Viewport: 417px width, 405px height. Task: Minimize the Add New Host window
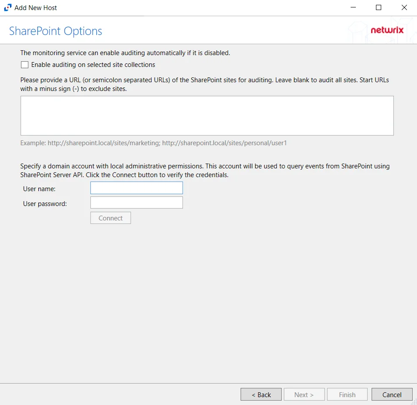pos(353,7)
